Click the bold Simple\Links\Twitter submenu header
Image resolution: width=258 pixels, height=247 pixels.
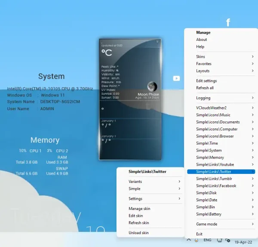pyautogui.click(x=147, y=172)
